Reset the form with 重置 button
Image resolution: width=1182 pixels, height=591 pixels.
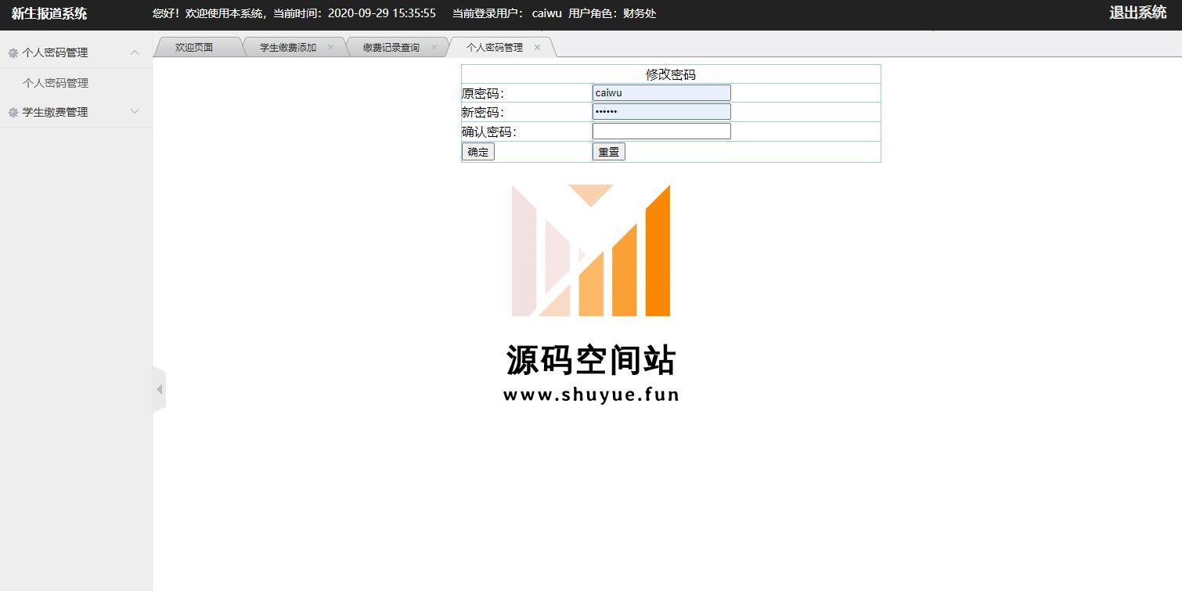click(609, 152)
